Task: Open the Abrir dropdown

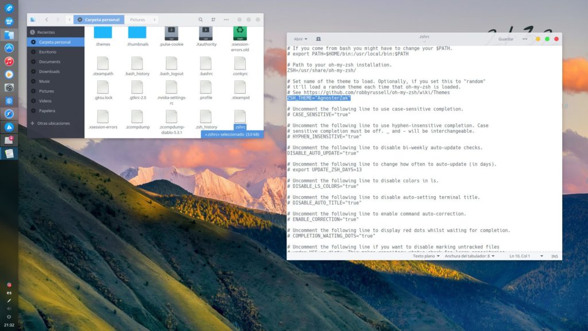Action: click(x=300, y=39)
